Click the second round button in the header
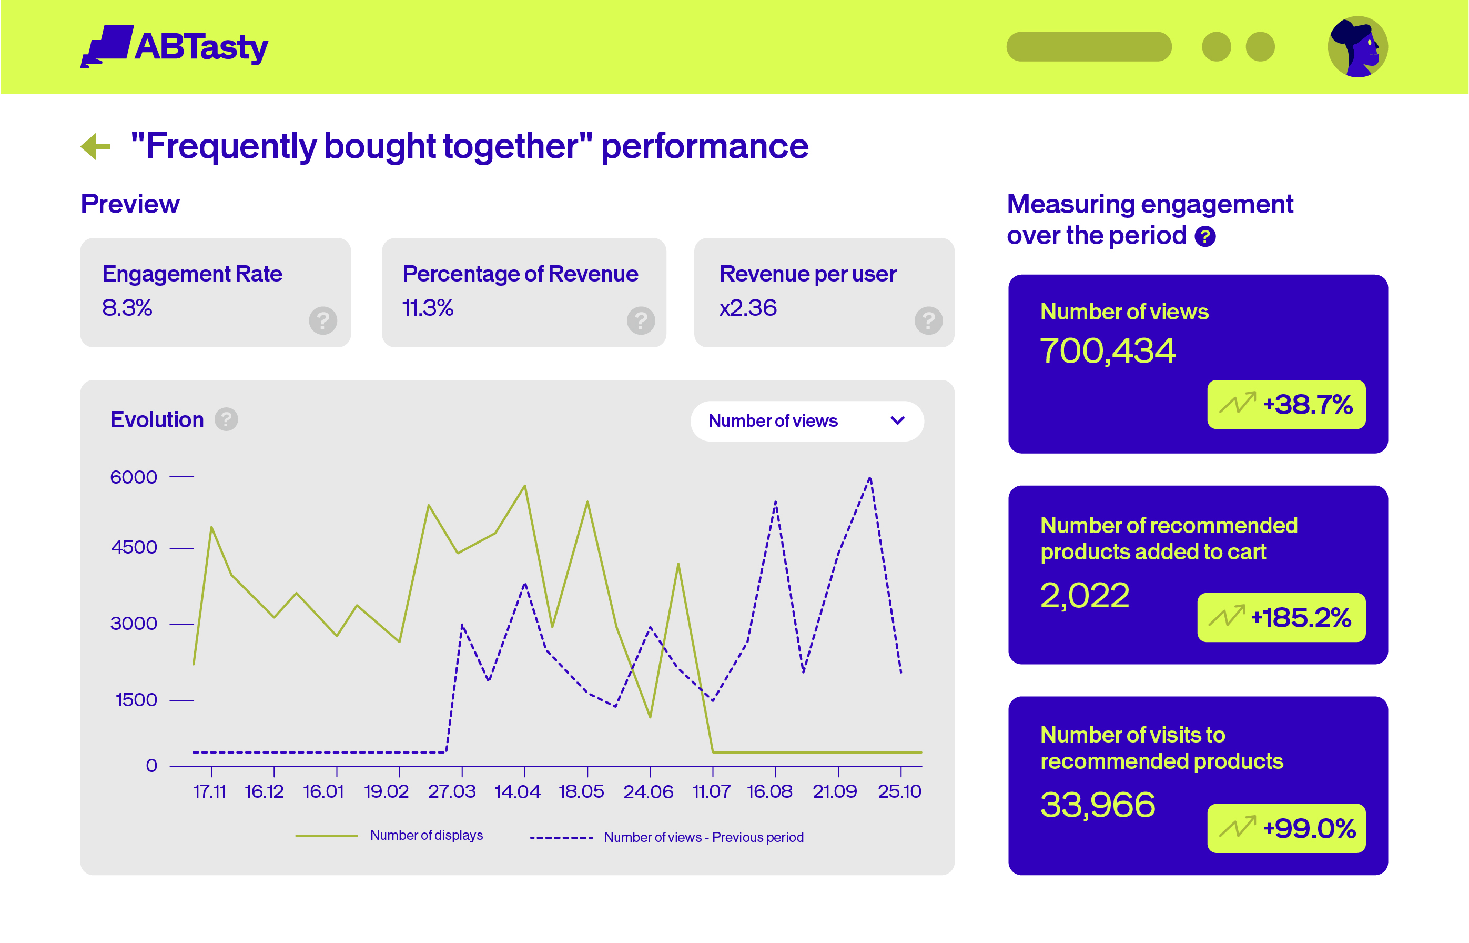Screen dimensions: 1469x943 1260,47
